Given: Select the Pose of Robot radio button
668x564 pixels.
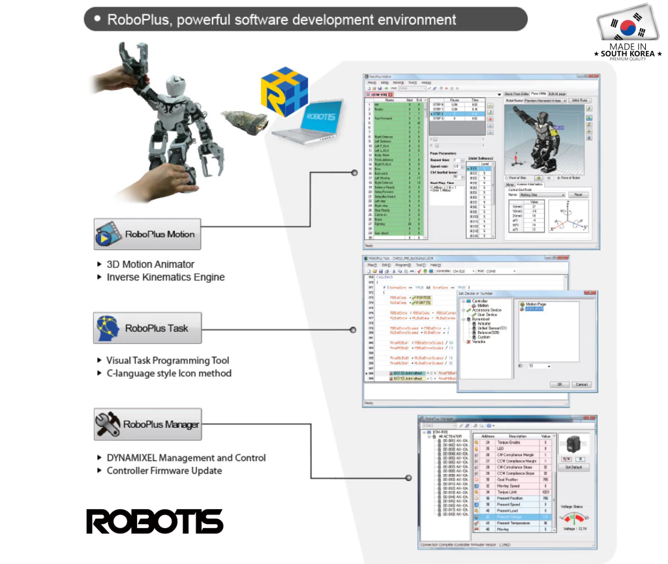Looking at the screenshot, I should 558,178.
